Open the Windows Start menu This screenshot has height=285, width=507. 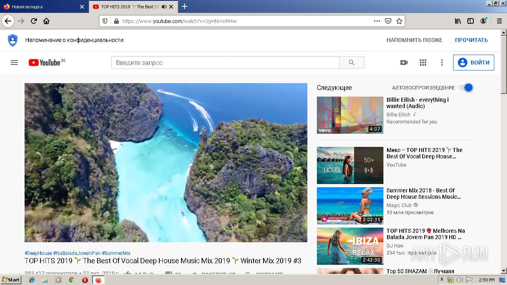11,280
